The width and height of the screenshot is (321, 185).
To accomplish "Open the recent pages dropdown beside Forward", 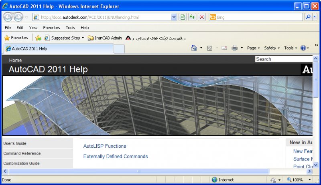I will click(x=26, y=17).
